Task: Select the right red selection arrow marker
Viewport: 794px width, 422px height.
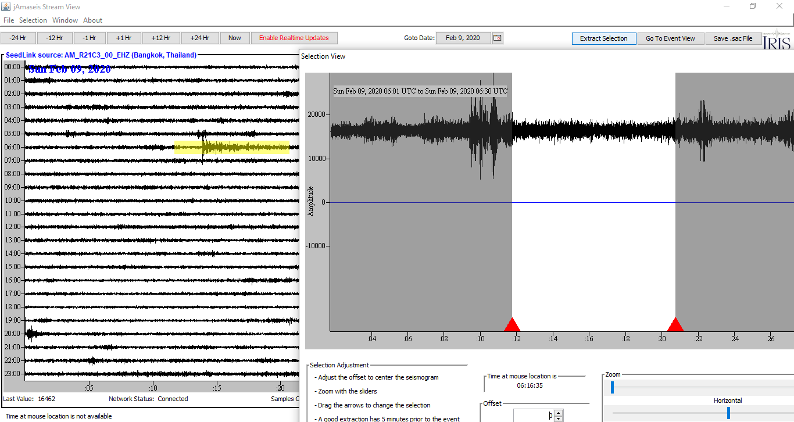Action: point(675,324)
